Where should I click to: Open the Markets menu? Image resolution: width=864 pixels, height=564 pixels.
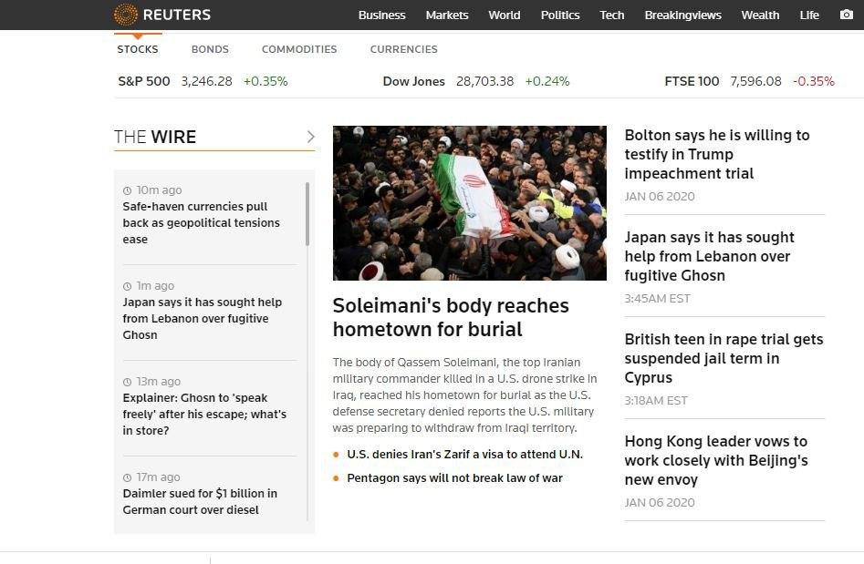click(447, 15)
